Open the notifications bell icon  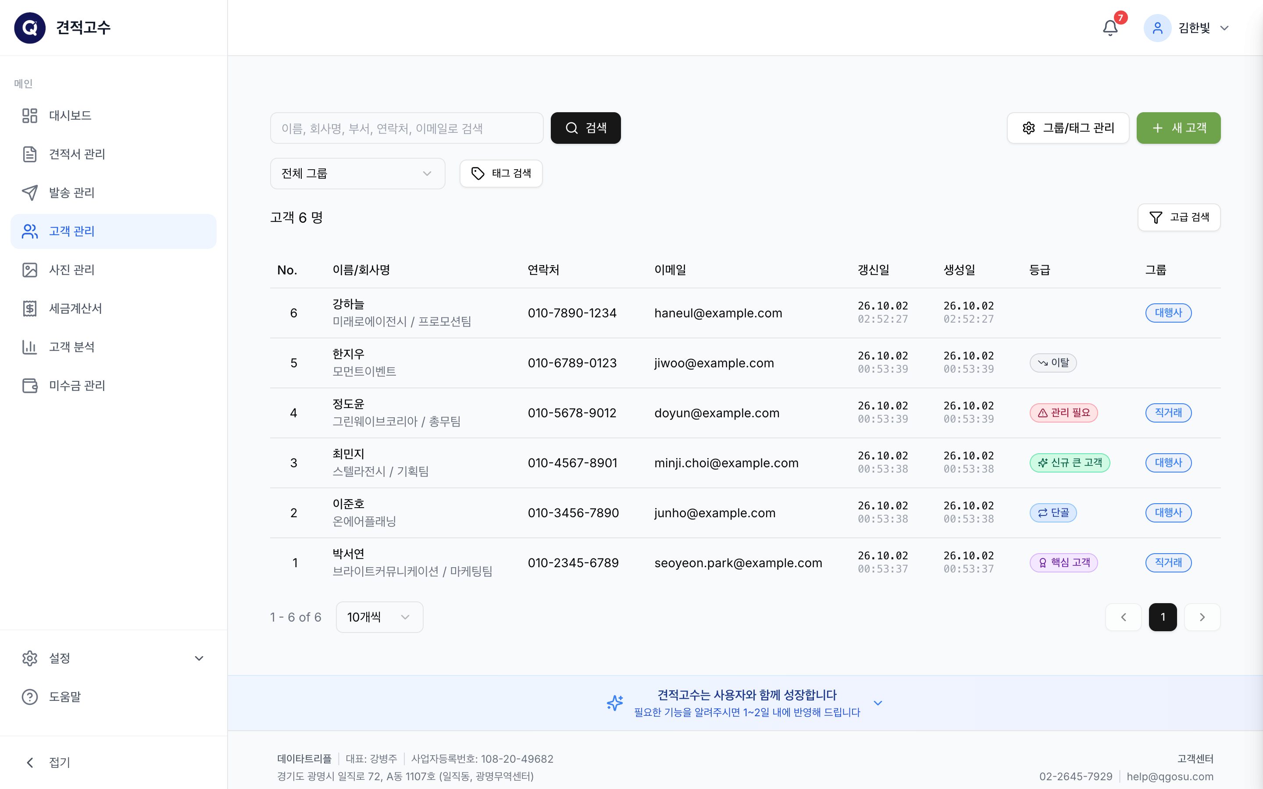tap(1110, 28)
